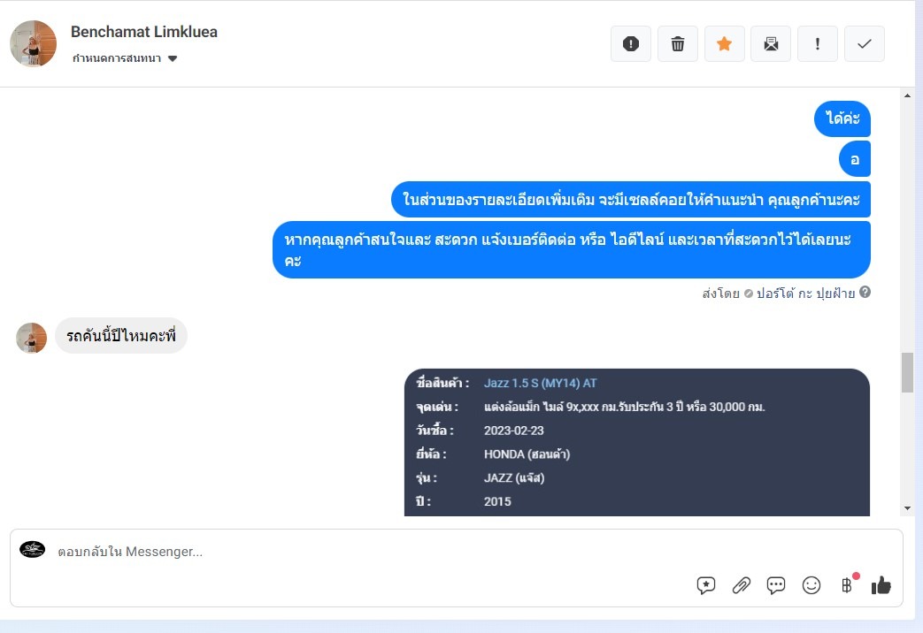
Task: Open saved replies with the star bubble icon
Action: (706, 584)
